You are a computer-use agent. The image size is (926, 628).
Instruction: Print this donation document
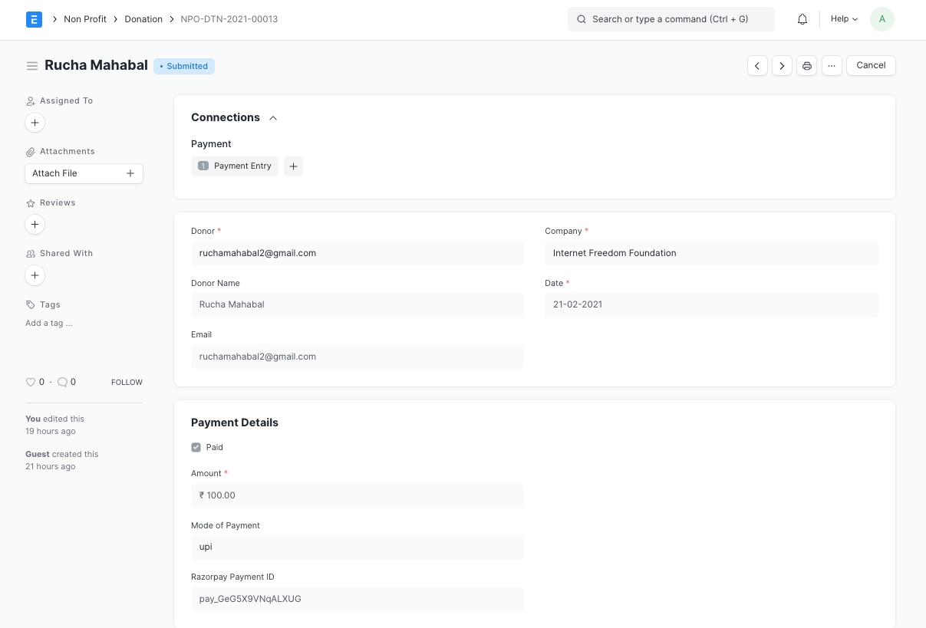tap(806, 66)
